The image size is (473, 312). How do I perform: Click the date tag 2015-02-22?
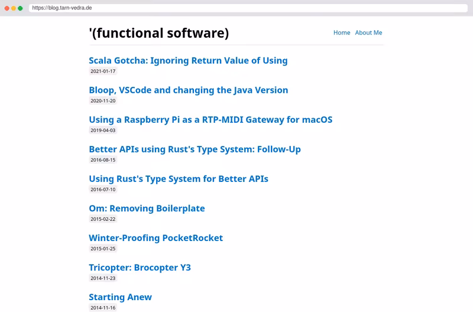[x=103, y=219]
